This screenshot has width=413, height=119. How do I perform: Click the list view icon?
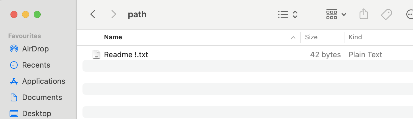click(x=283, y=14)
